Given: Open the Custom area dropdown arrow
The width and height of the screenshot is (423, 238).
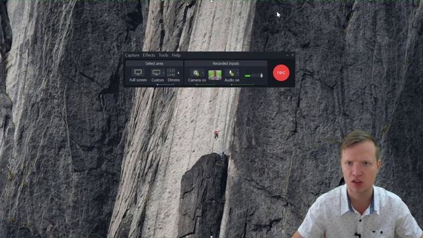Looking at the screenshot, I should click(x=164, y=72).
